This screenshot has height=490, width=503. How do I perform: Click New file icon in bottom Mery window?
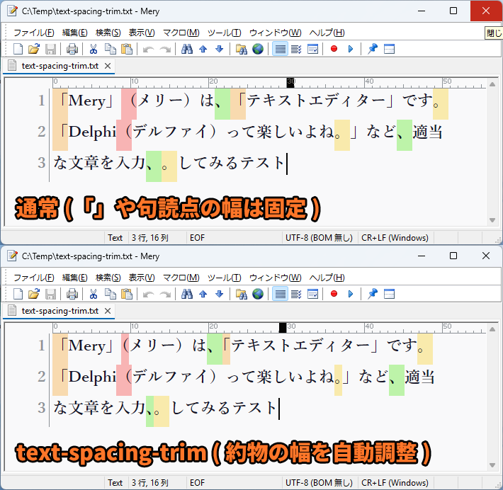tap(18, 294)
